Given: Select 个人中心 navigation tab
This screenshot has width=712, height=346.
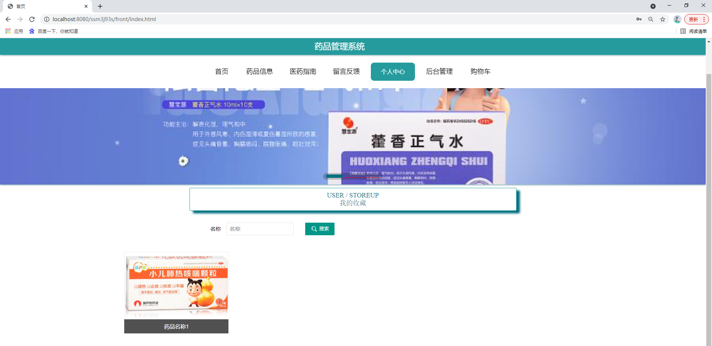Looking at the screenshot, I should 393,71.
